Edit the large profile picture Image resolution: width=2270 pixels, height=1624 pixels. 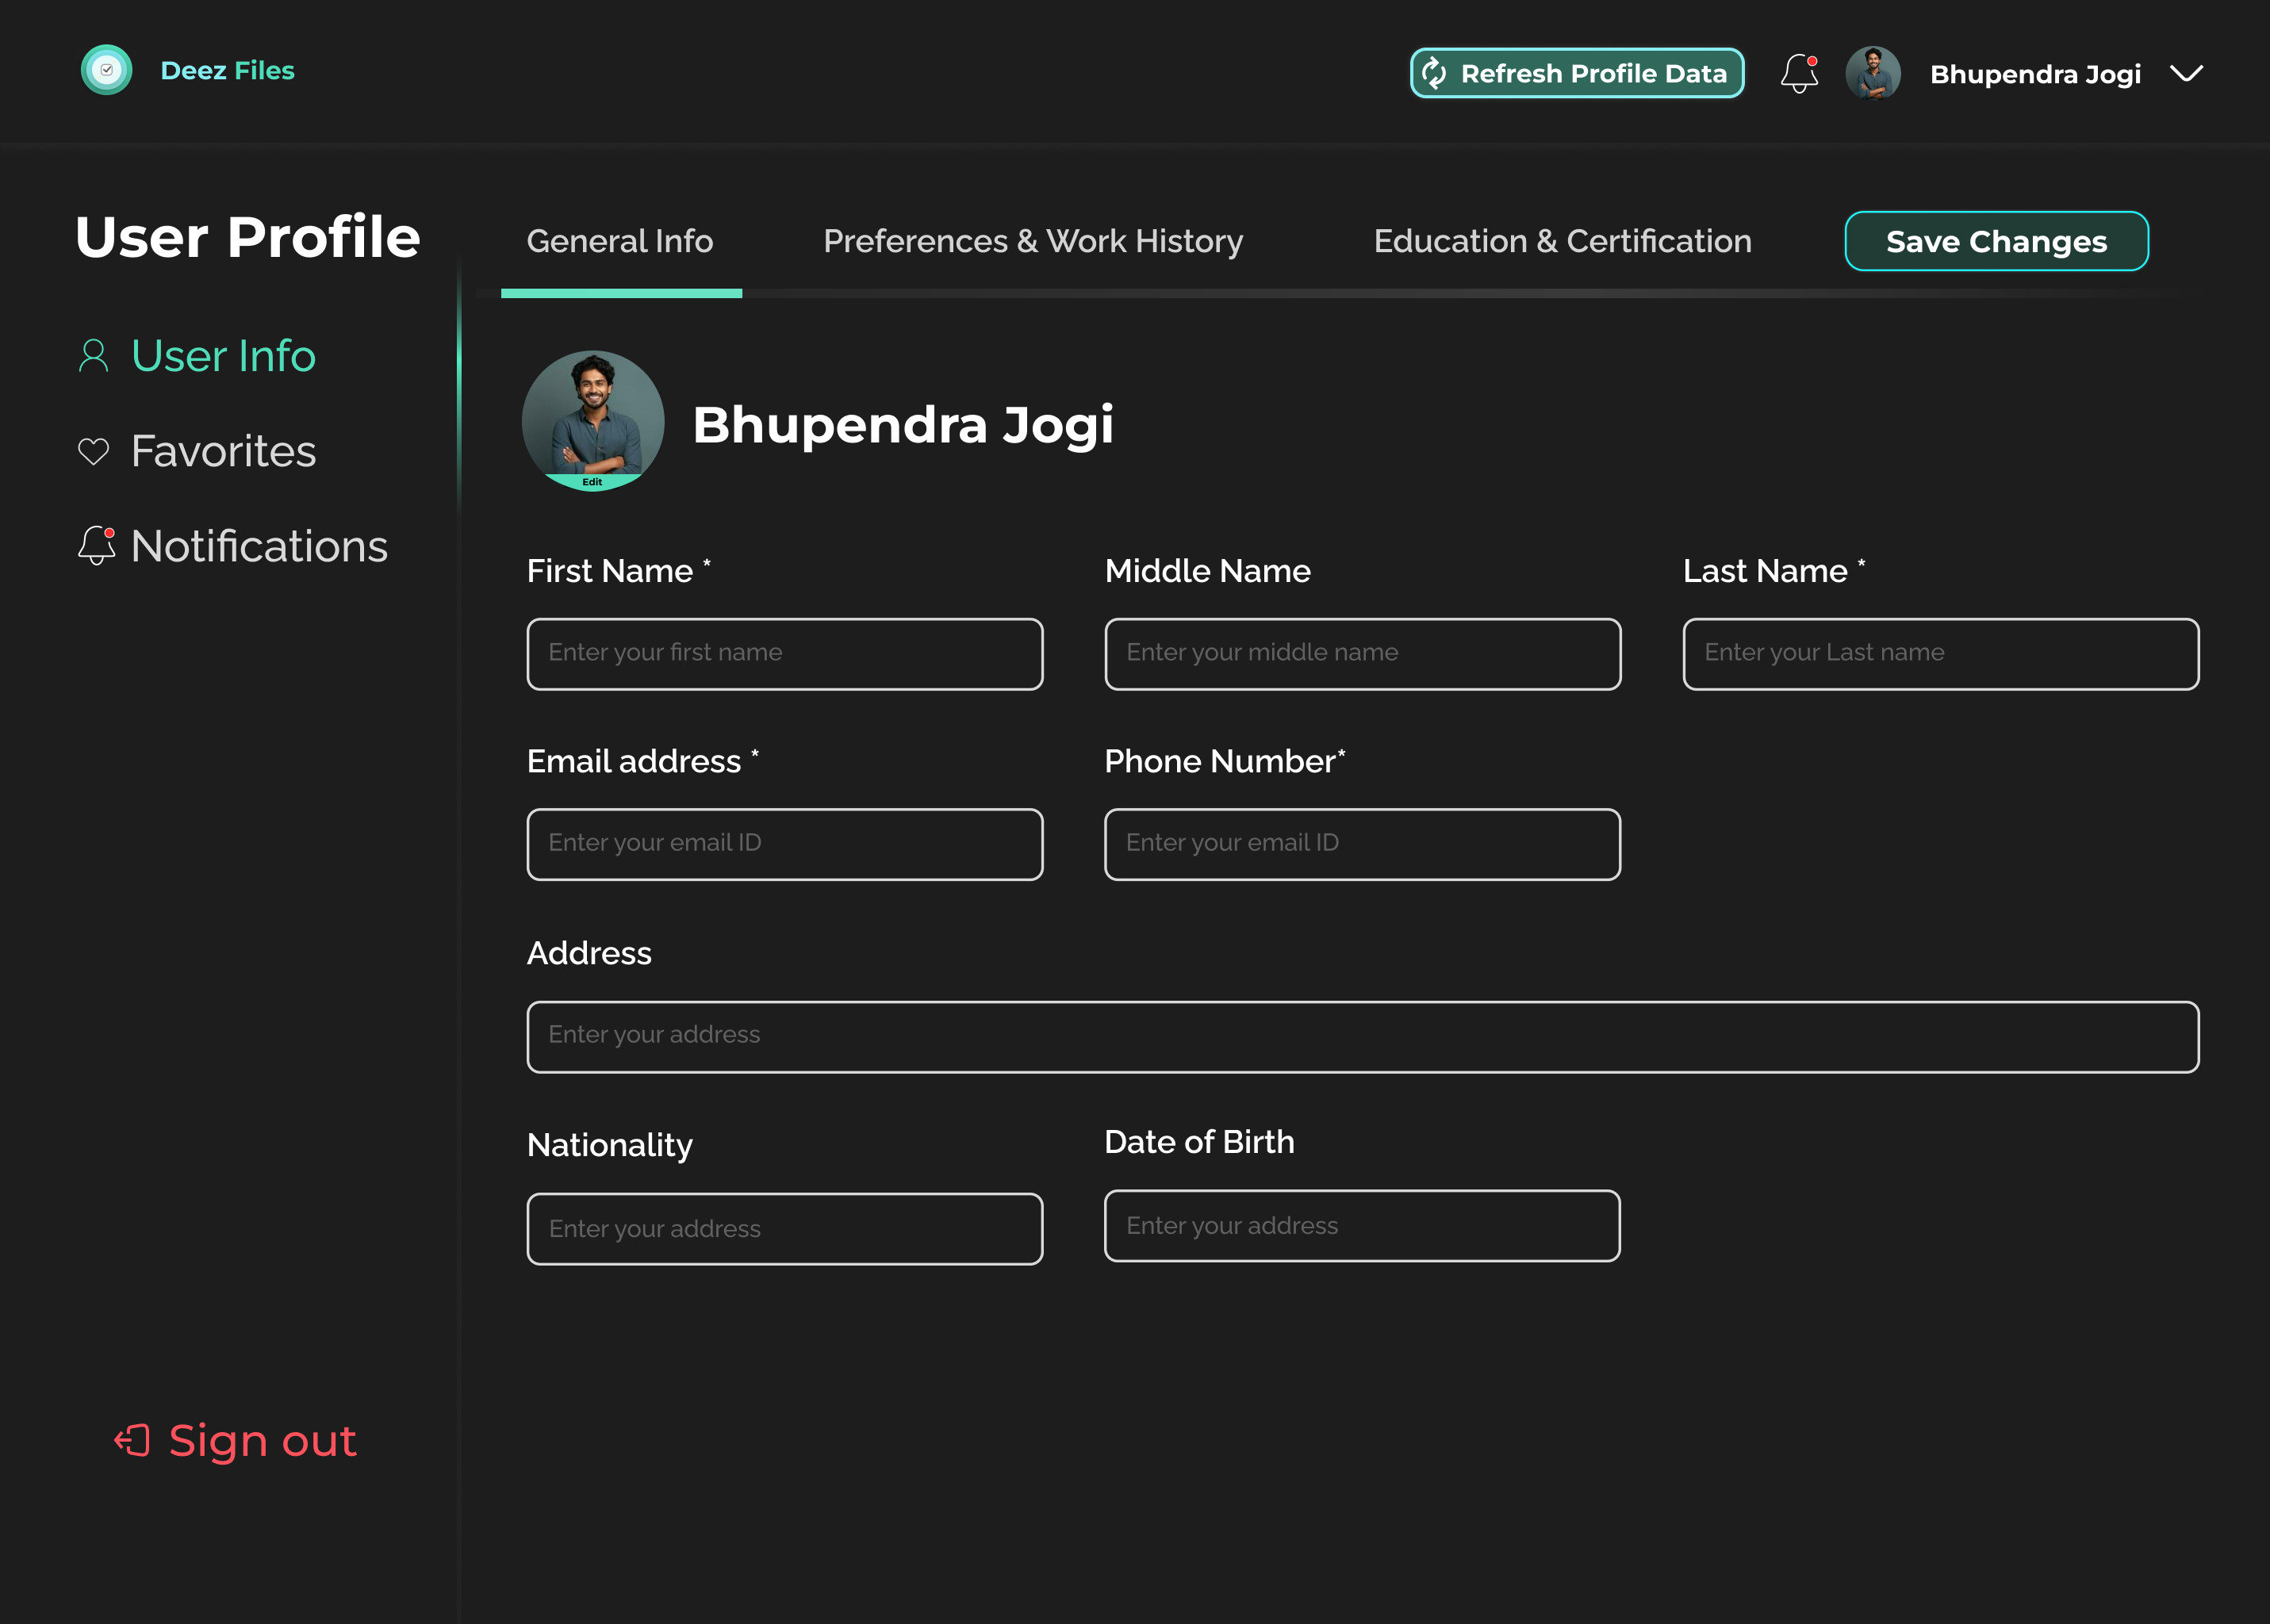pos(592,481)
